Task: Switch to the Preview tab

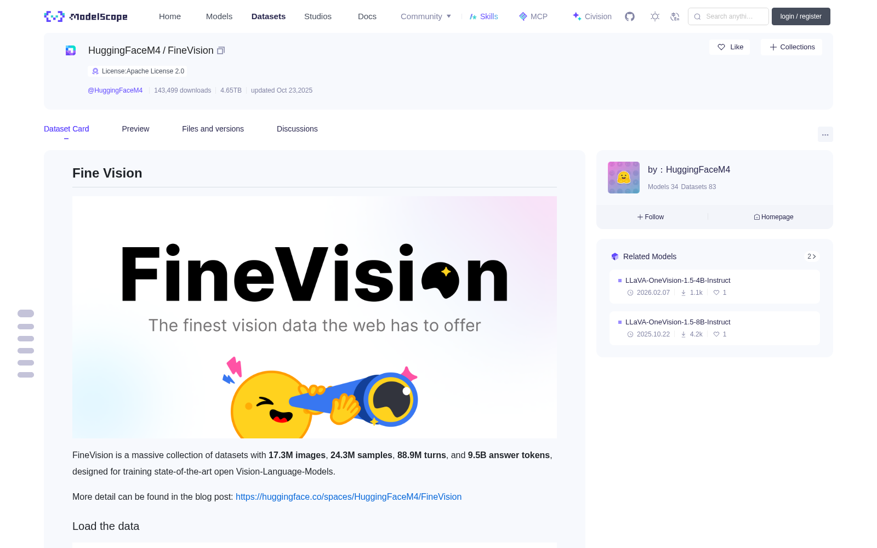Action: coord(135,129)
